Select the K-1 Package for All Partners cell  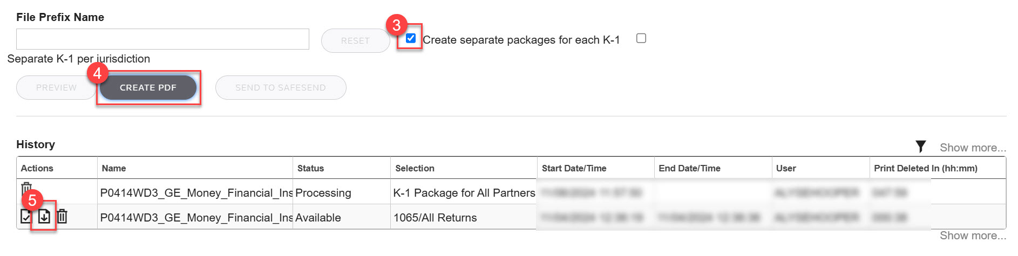pos(464,192)
